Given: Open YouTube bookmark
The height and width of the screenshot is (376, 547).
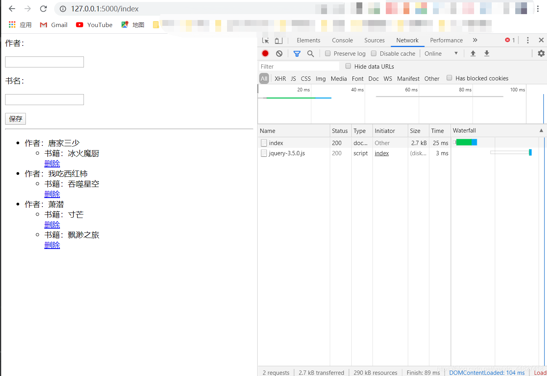Looking at the screenshot, I should 94,25.
